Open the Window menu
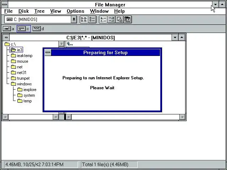This screenshot has height=170, width=227. [99, 11]
